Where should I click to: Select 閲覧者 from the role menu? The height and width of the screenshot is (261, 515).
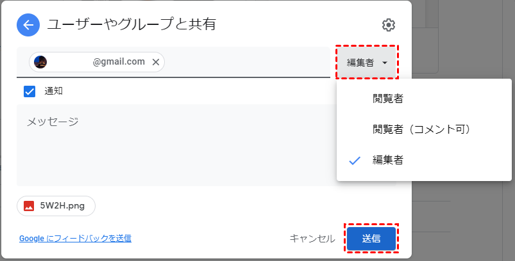[388, 99]
